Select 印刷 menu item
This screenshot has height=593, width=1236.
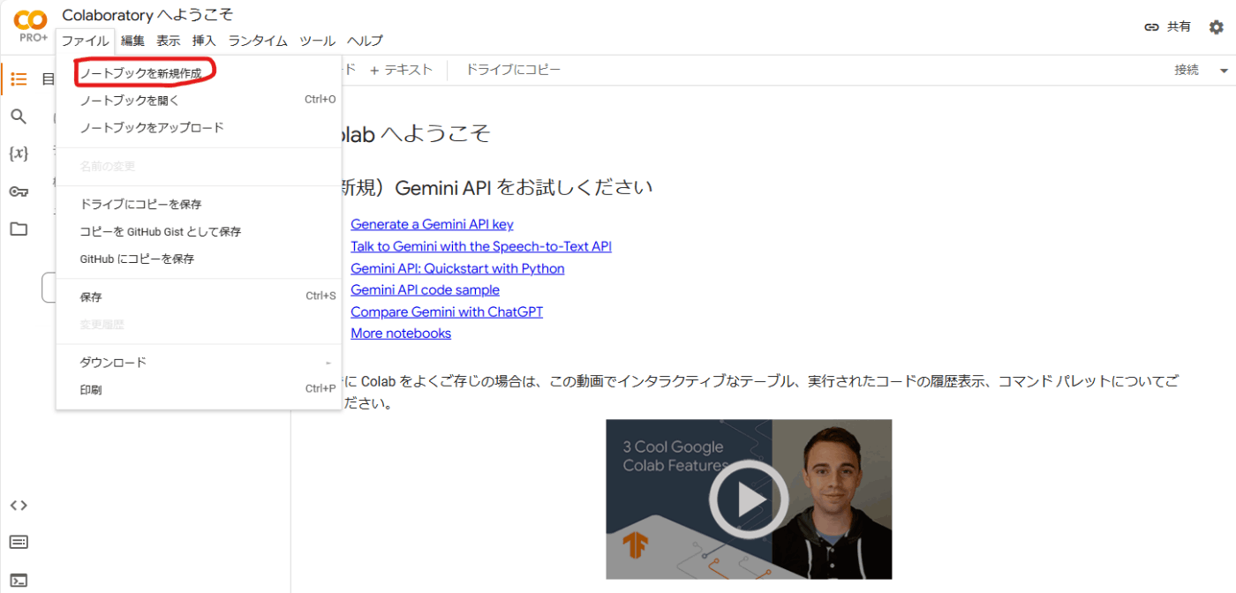(199, 390)
